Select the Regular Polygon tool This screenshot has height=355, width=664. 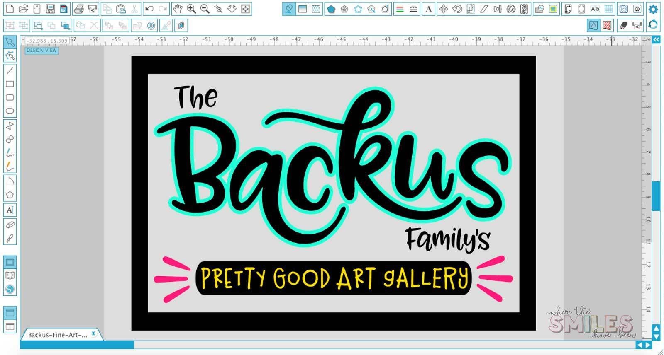tap(10, 195)
